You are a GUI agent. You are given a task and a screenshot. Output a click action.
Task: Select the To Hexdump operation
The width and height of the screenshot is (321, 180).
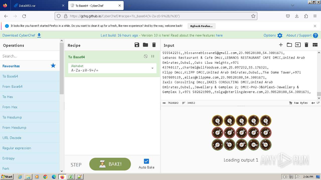[x=30, y=117]
